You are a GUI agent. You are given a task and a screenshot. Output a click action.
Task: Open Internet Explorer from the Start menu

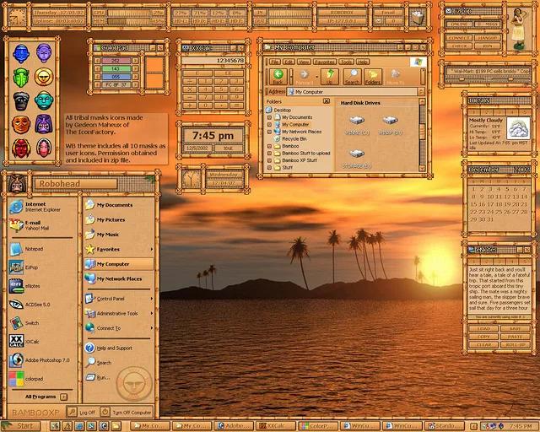coord(35,207)
